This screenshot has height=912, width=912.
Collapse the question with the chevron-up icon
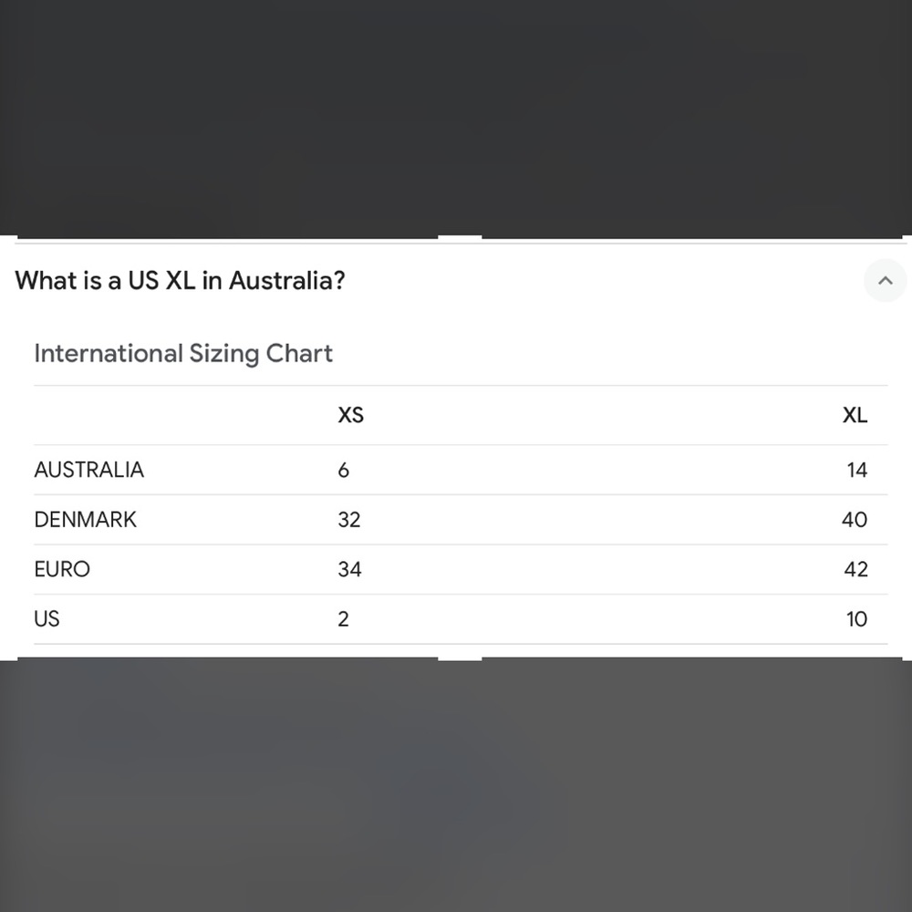click(x=885, y=281)
